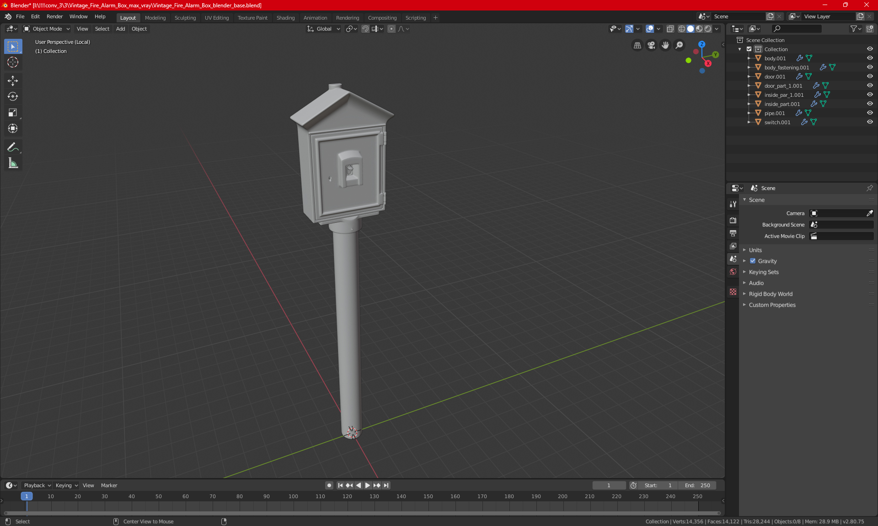Open the Global transform orientation dropdown
This screenshot has height=526, width=878.
324,29
